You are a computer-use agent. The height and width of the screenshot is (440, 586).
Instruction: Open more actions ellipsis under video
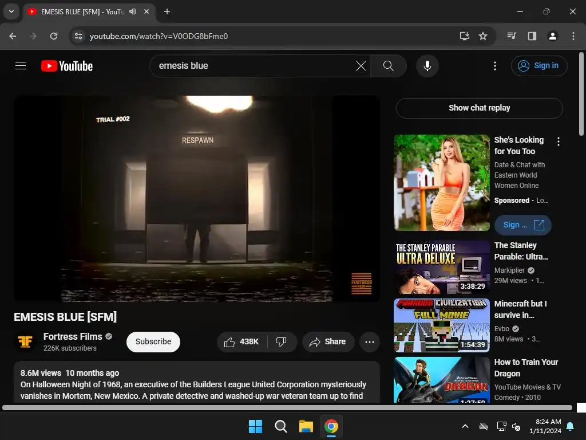coord(369,341)
